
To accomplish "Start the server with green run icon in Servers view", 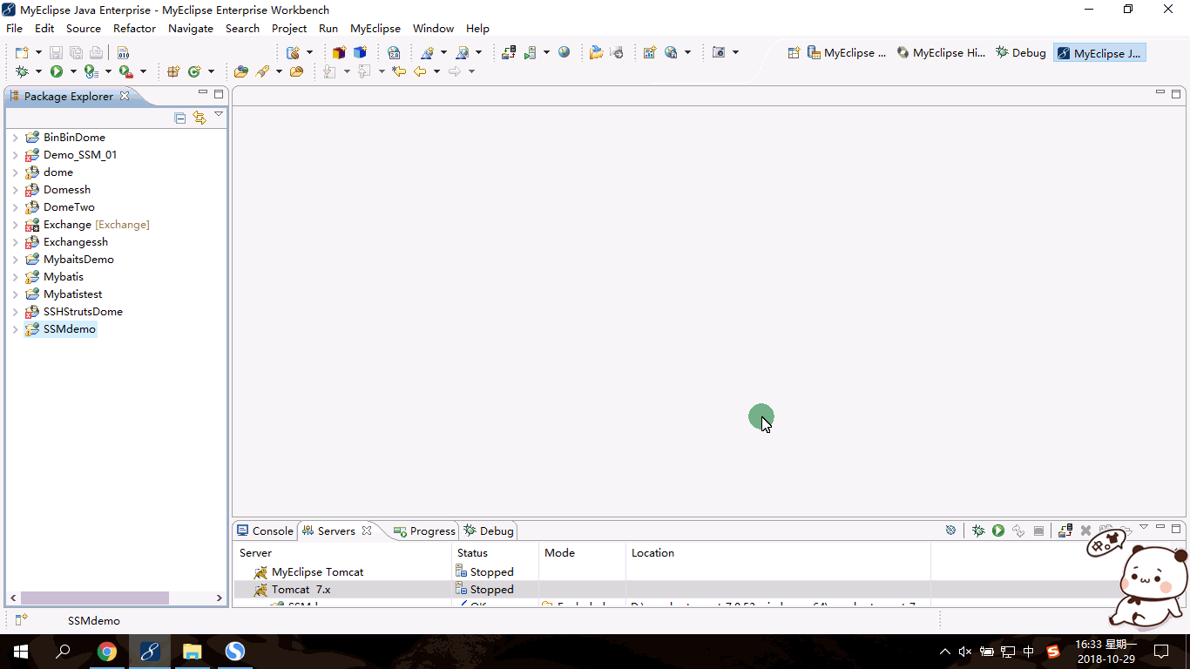I will (998, 530).
